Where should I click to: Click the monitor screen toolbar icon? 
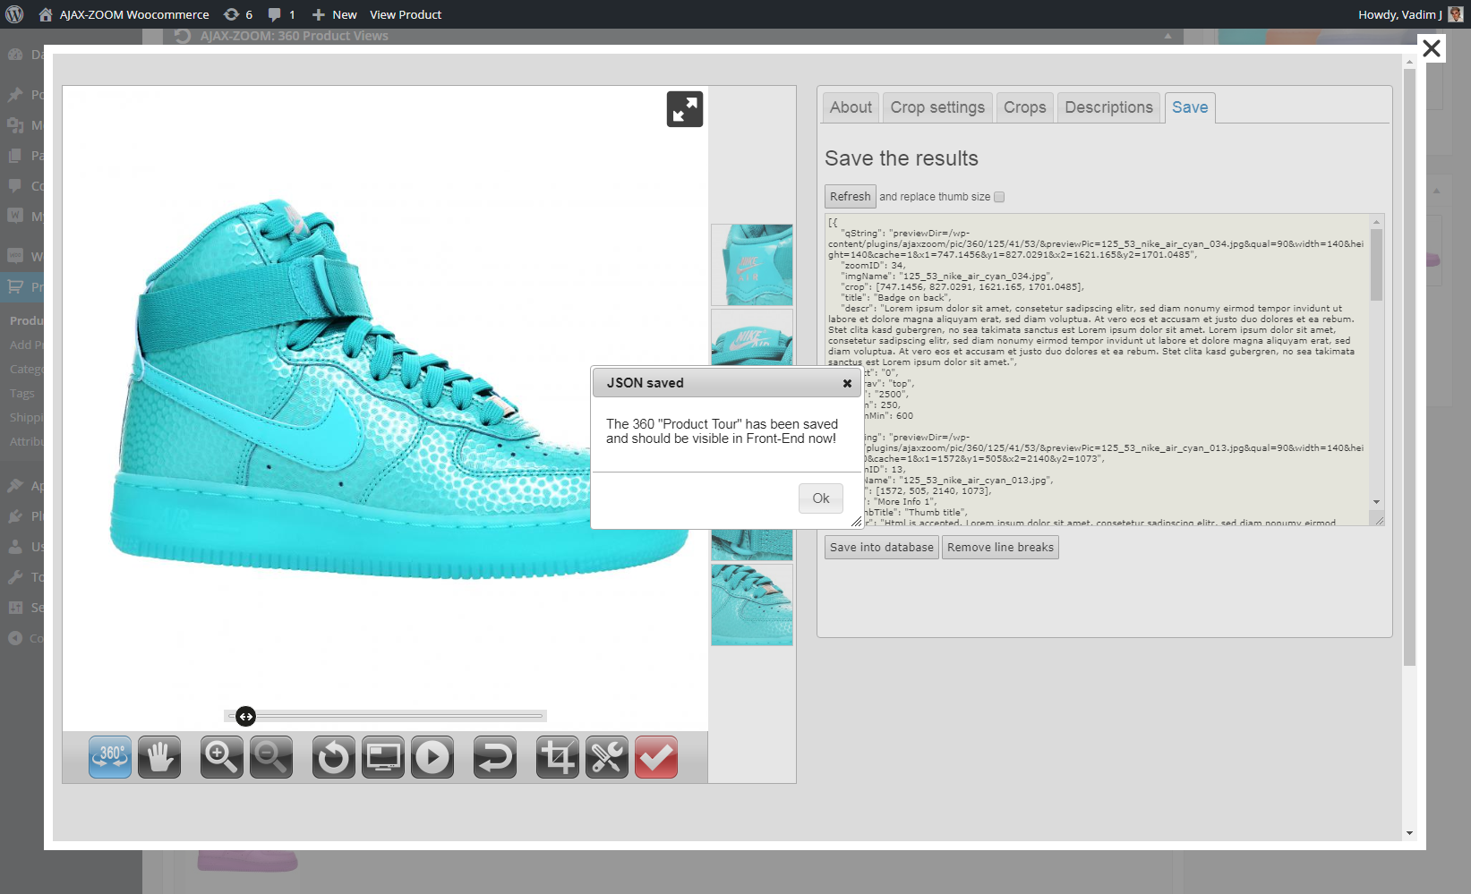point(383,757)
